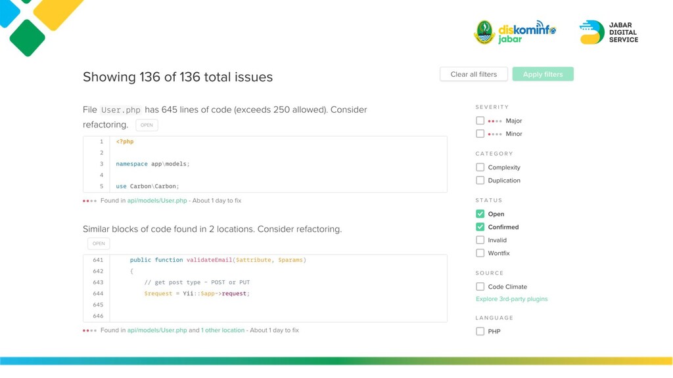Check the PHP language filter
673x378 pixels.
[480, 331]
